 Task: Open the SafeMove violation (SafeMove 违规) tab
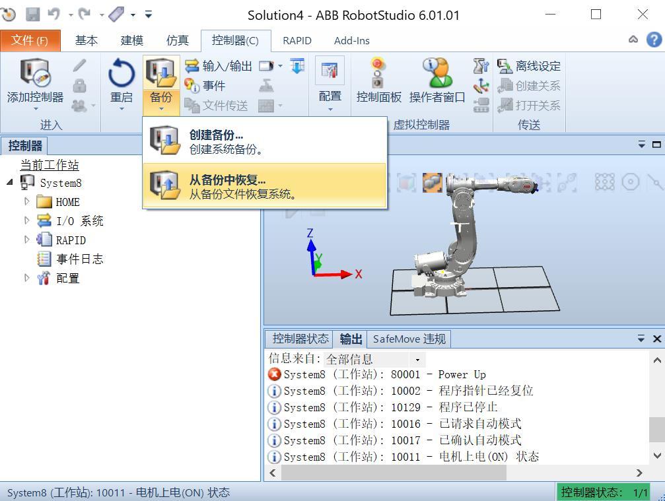pyautogui.click(x=409, y=339)
